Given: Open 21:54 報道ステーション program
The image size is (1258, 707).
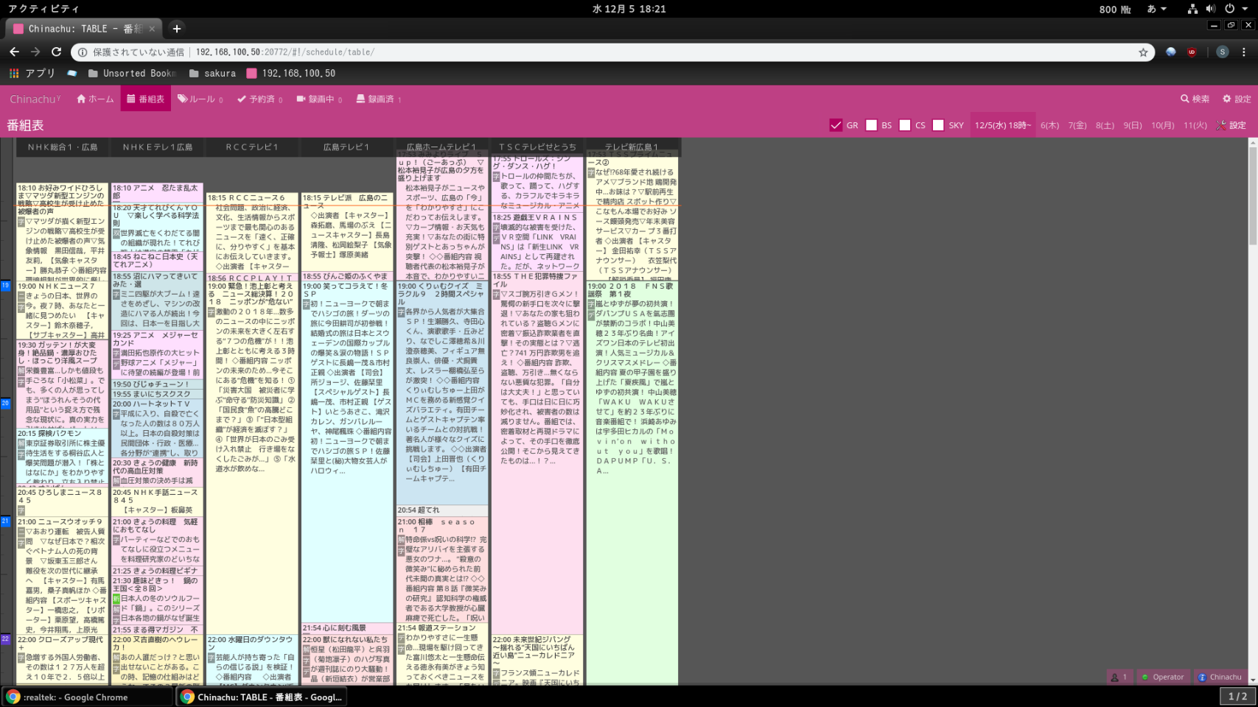Looking at the screenshot, I should [x=441, y=654].
